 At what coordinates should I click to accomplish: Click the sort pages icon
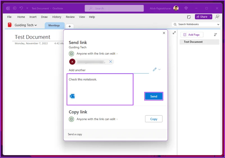(x=215, y=35)
